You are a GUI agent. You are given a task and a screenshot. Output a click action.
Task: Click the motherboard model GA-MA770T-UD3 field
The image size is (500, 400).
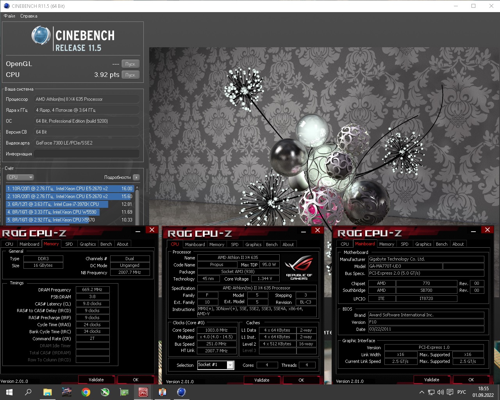point(405,266)
